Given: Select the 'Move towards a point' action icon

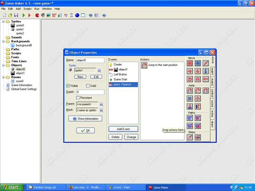Looking at the screenshot, I should pos(206,63).
